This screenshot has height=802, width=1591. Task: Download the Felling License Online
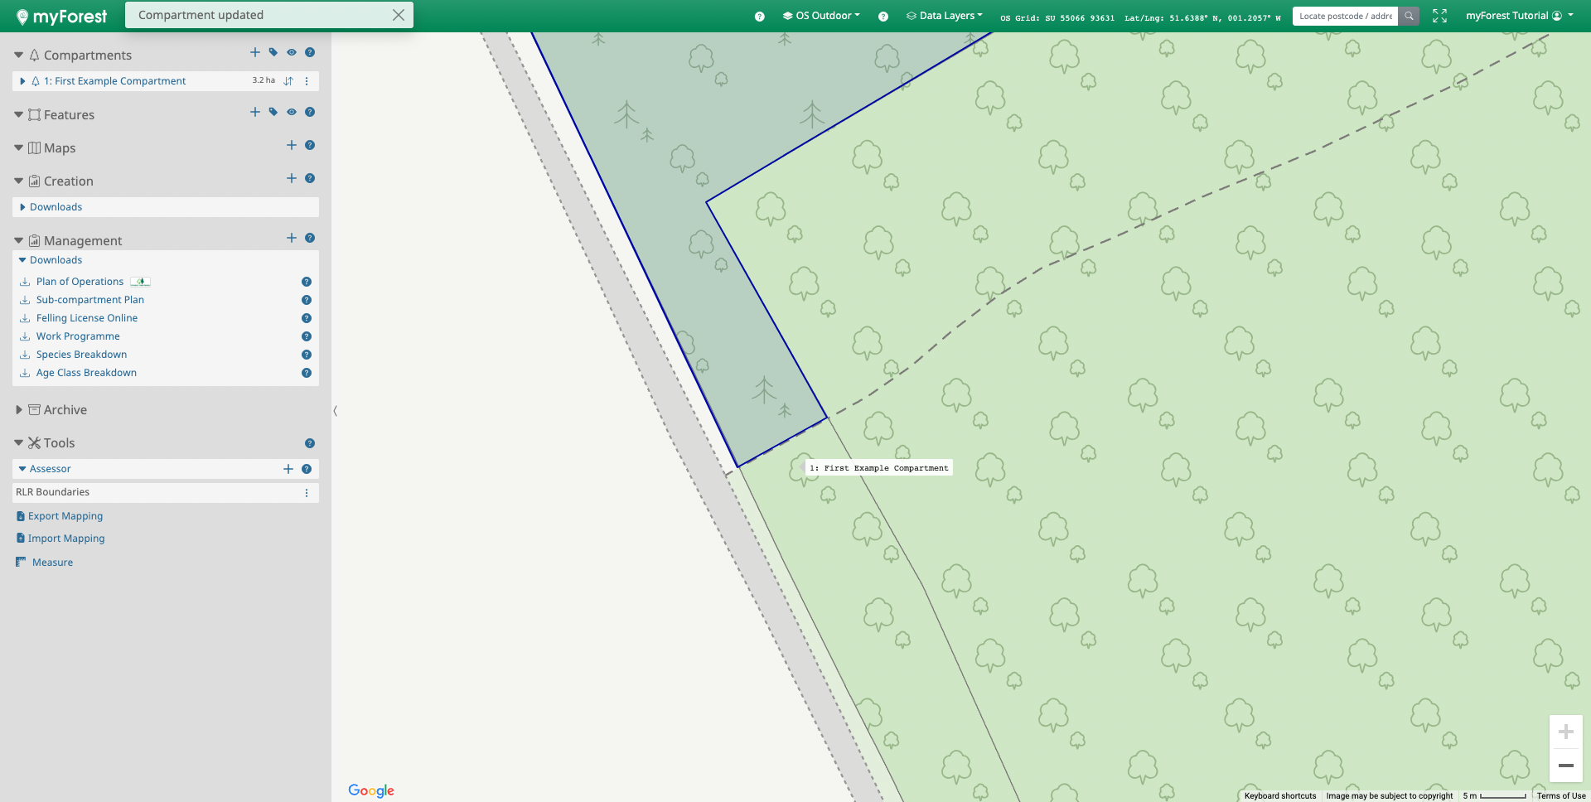(86, 318)
